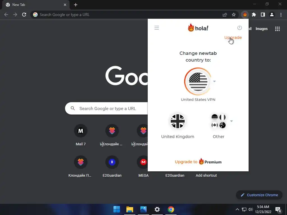Show hidden system tray icons

(237, 209)
